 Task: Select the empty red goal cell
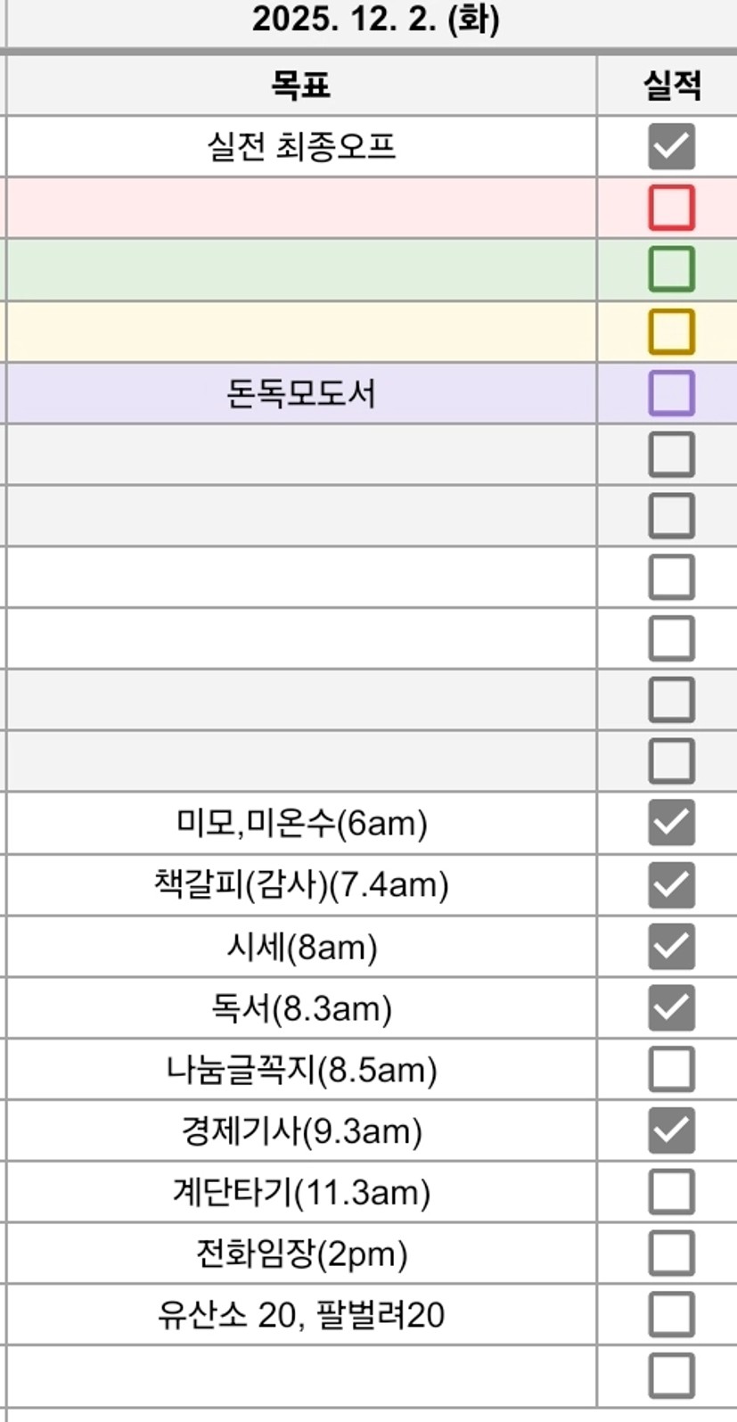pyautogui.click(x=301, y=208)
